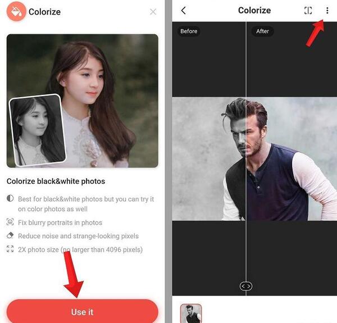Click the Colorize paint bucket logo
Screen dimensions: 337x323
[16, 11]
